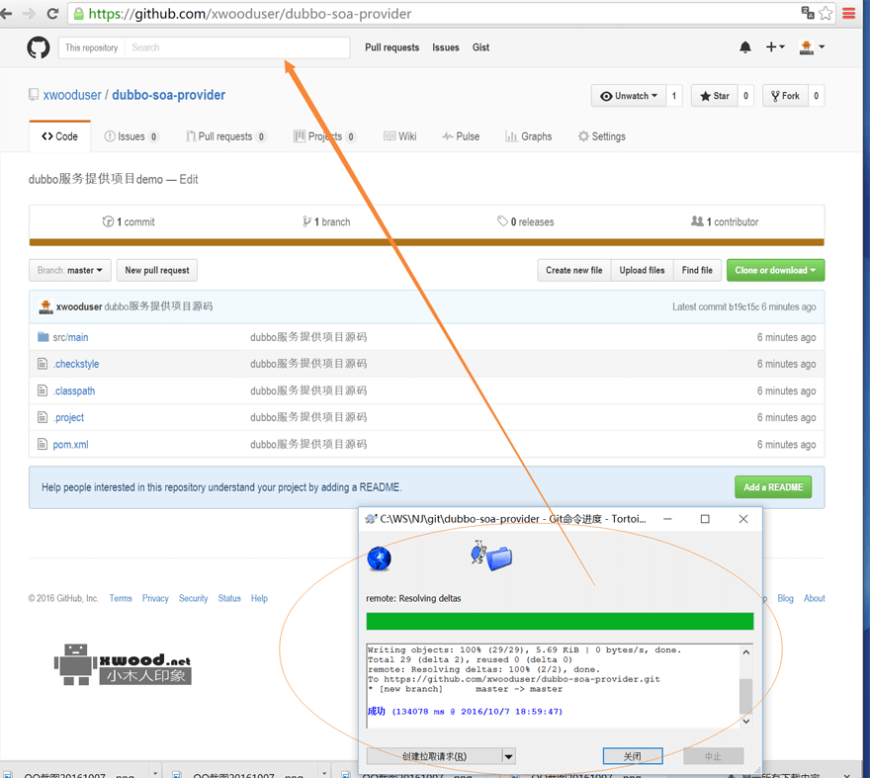
Task: Switch to the Issues tab
Action: point(131,136)
